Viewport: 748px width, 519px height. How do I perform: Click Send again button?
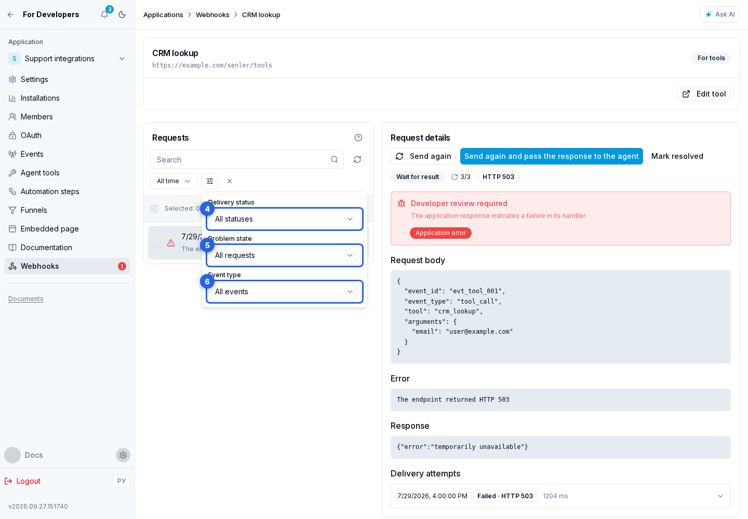[x=423, y=156]
